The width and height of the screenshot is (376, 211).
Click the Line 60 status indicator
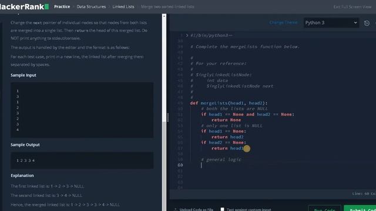(x=364, y=194)
